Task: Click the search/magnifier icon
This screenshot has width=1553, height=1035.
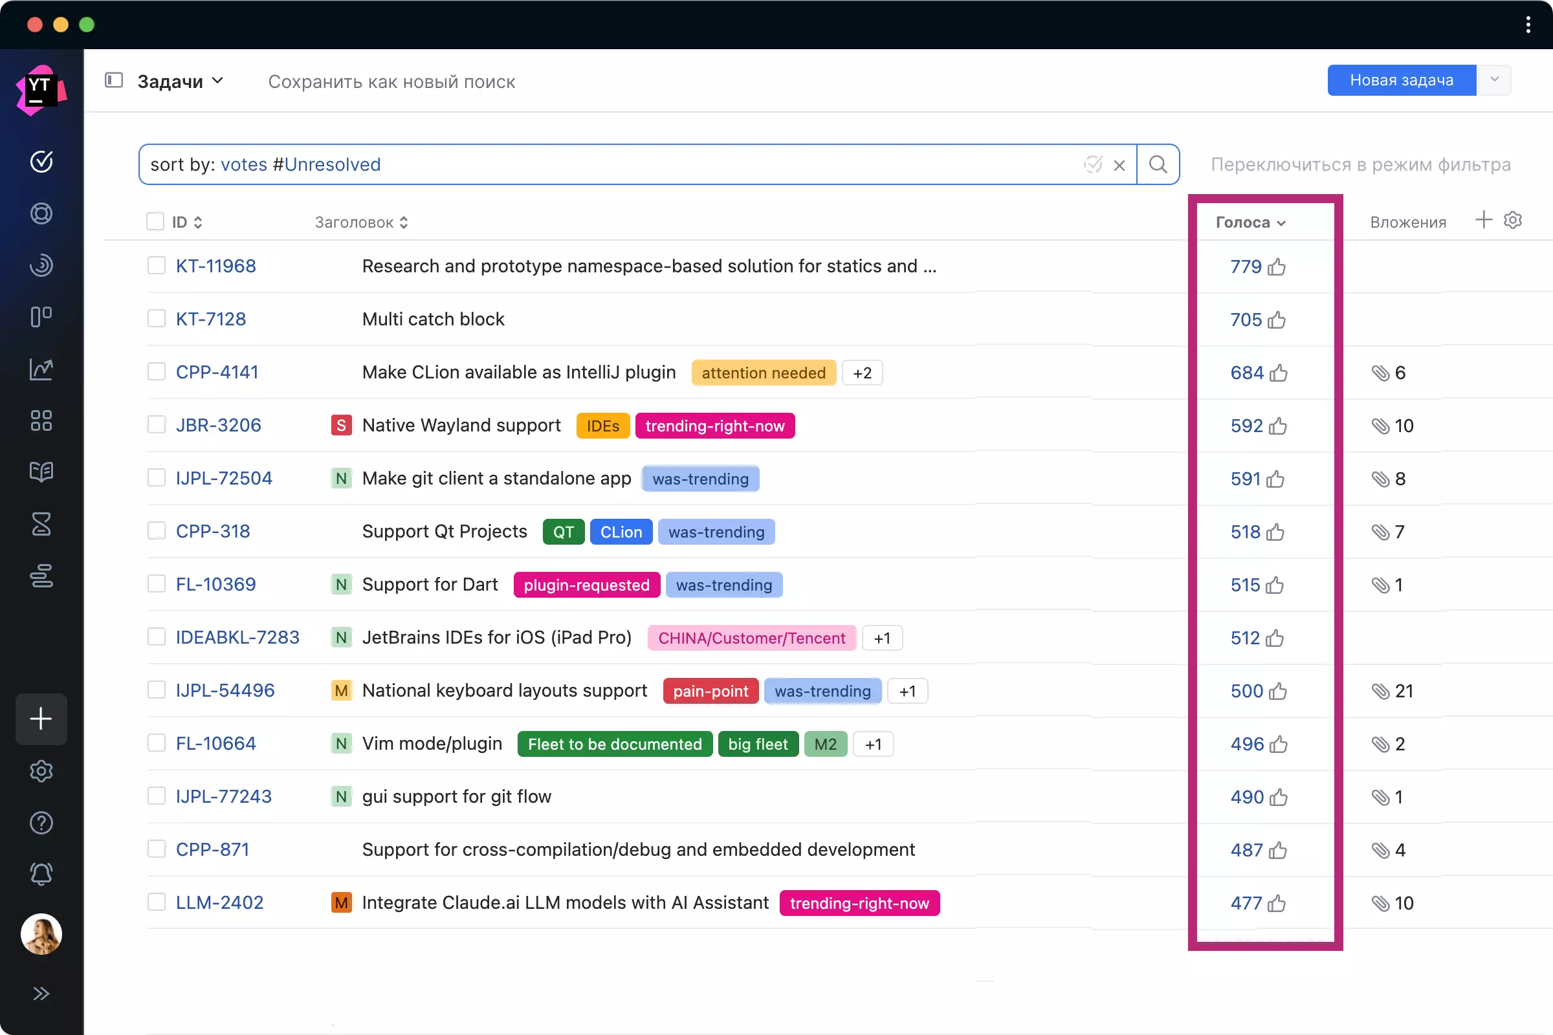Action: click(x=1158, y=164)
